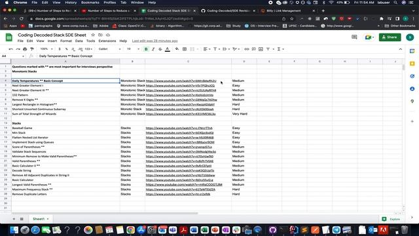Open more number formats dropdown
The image size is (419, 236).
coord(88,49)
